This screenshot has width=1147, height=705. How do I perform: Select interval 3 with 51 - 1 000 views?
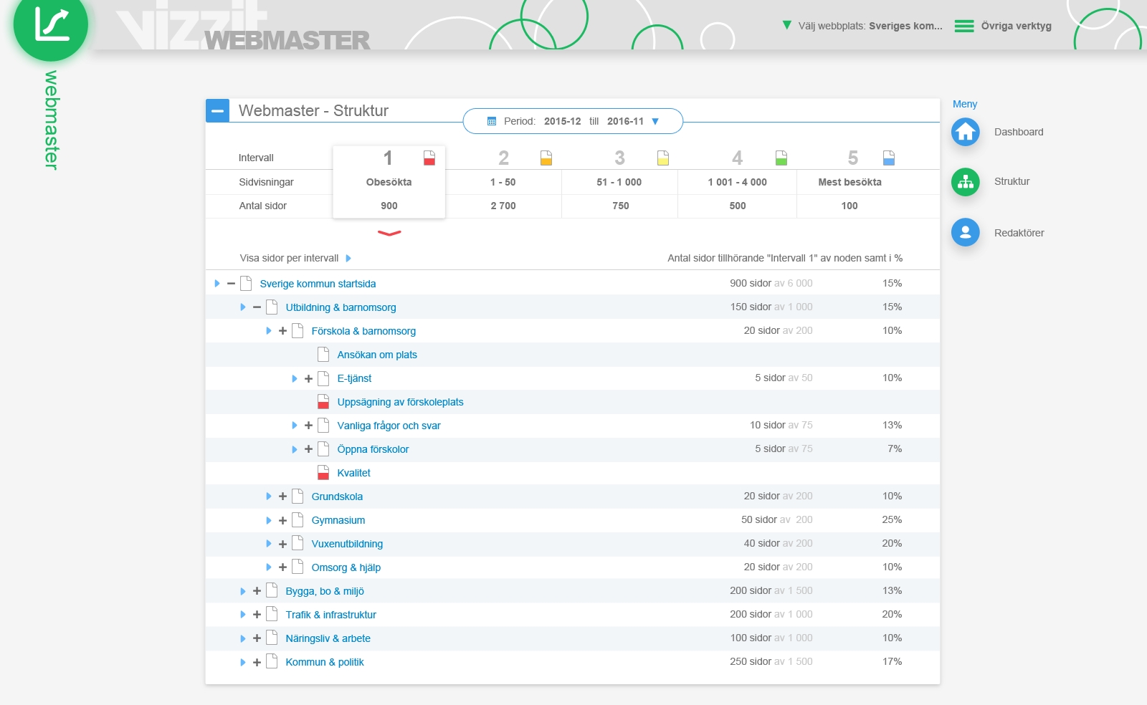619,182
